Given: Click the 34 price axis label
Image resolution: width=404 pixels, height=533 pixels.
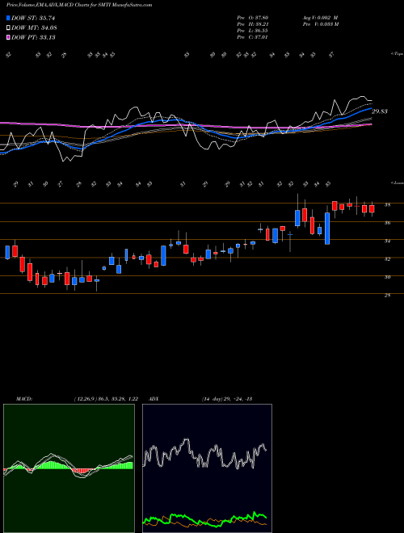Looking at the screenshot, I should pos(387,241).
